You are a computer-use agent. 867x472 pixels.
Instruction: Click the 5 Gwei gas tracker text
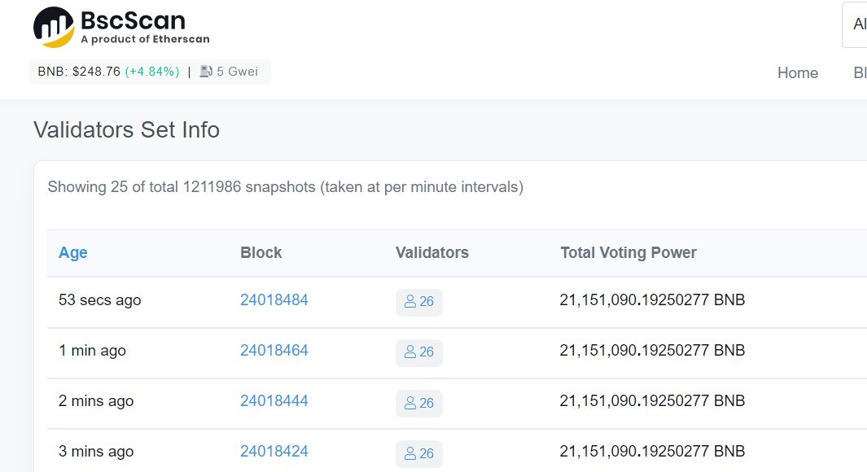237,72
